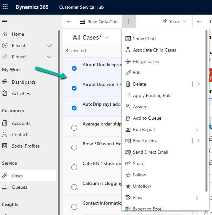Collapse the sidebar with the hamburger icon
This screenshot has width=212, height=215.
[5, 22]
